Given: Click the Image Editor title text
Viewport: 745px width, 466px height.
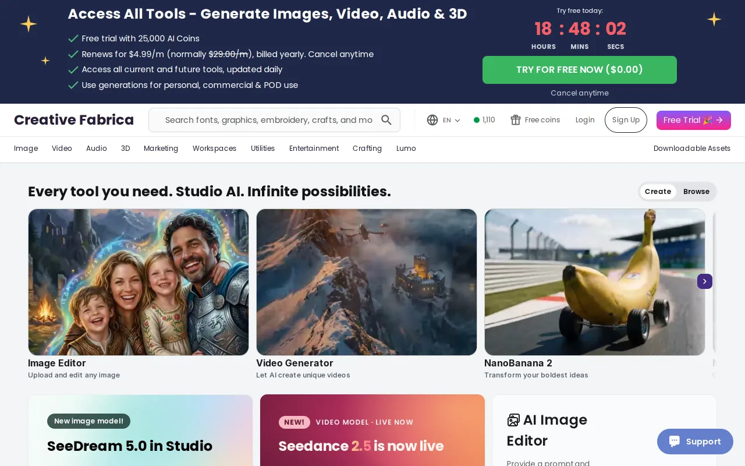Looking at the screenshot, I should [57, 363].
